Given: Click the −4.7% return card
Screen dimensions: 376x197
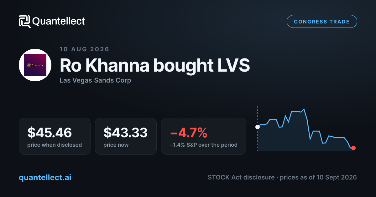Looking at the screenshot, I should [x=204, y=136].
